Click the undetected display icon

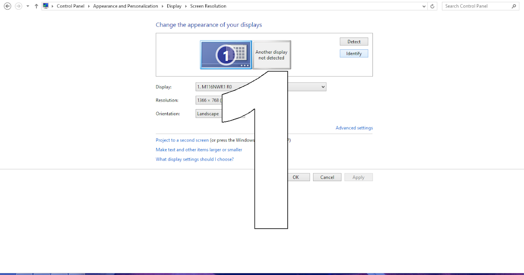coord(272,55)
